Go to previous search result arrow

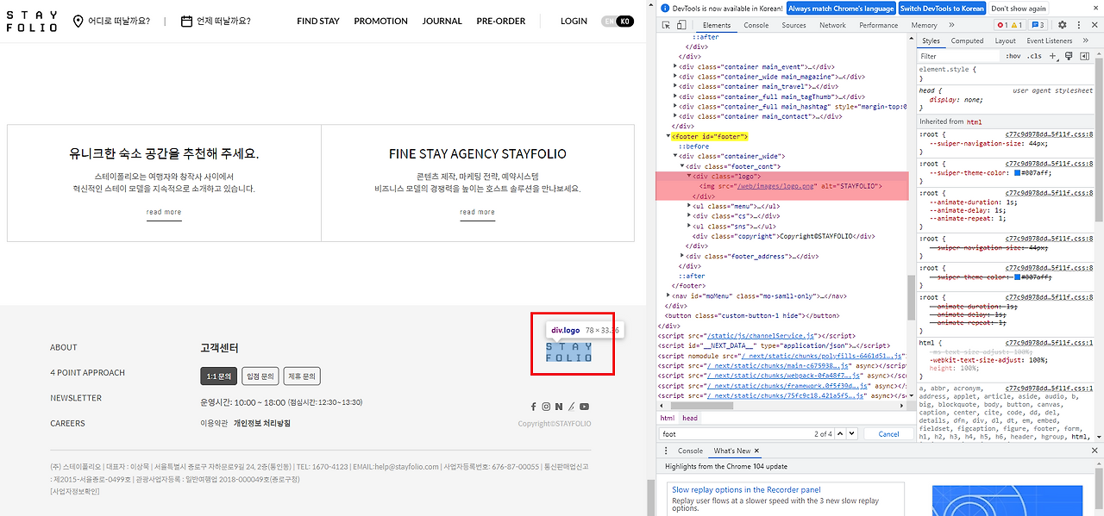tap(842, 433)
